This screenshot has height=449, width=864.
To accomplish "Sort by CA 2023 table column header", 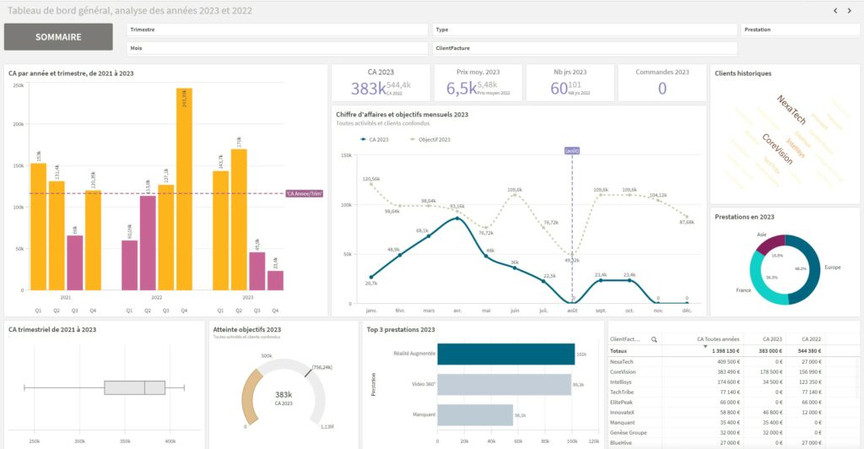I will click(772, 339).
